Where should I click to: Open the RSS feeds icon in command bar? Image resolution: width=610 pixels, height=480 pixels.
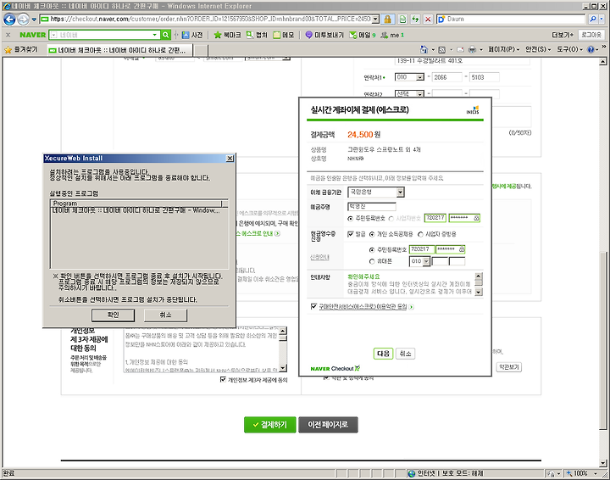441,49
